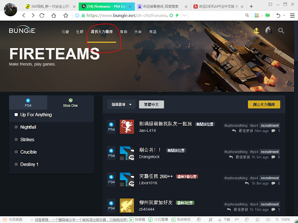Image resolution: width=298 pixels, height=223 pixels.
Task: Click comment bubble on Drangelock post
Action: [x=273, y=157]
